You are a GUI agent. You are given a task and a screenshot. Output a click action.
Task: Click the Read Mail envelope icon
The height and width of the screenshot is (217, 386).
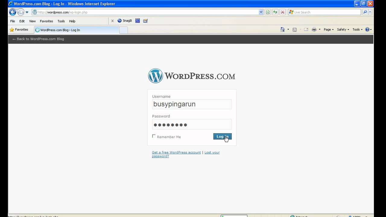pyautogui.click(x=306, y=30)
